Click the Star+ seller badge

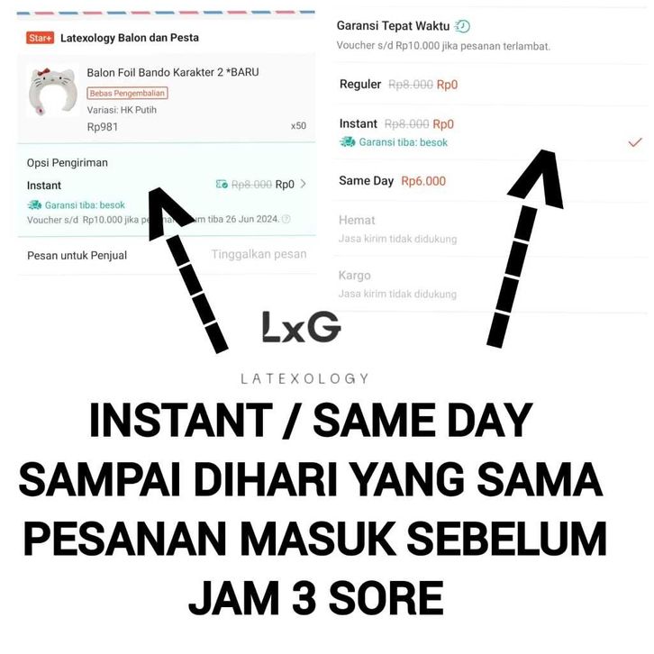[x=40, y=38]
